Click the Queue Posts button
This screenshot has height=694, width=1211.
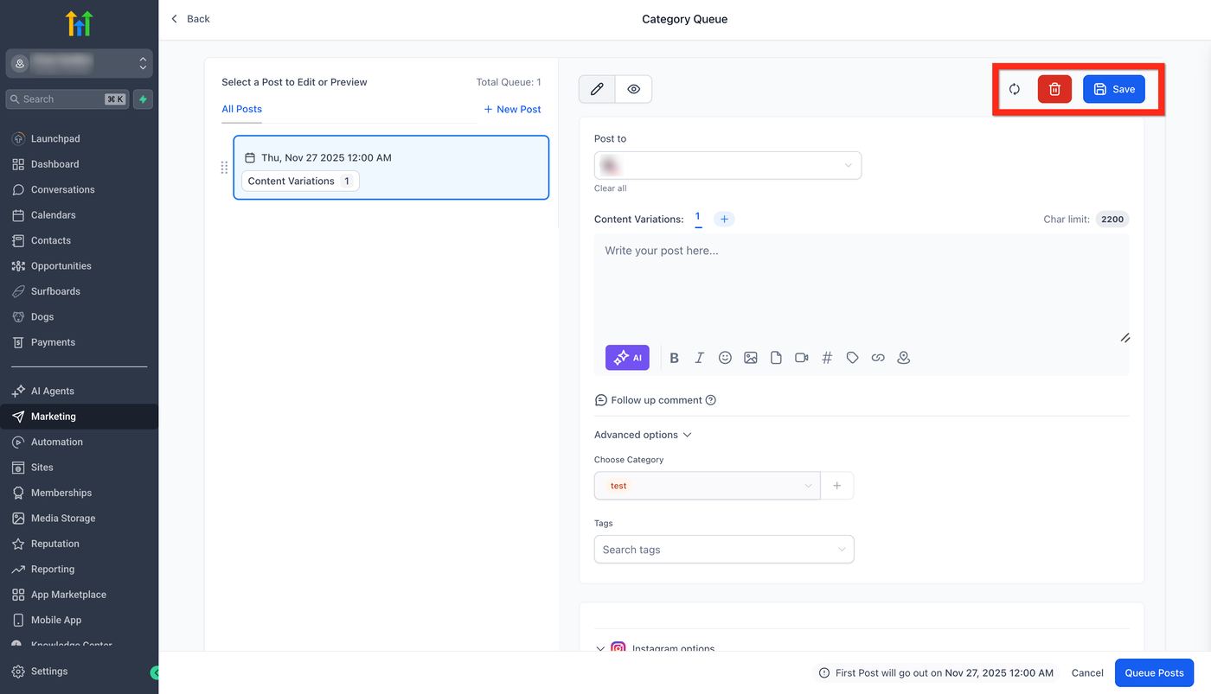tap(1154, 673)
